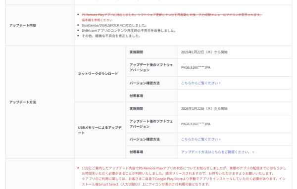Select the DMM.comアプリ bullet line
The height and width of the screenshot is (189, 297).
point(129,31)
